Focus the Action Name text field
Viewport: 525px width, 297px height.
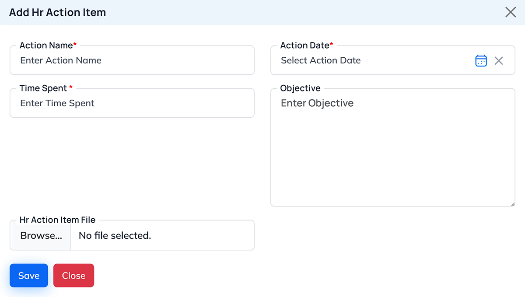point(131,61)
